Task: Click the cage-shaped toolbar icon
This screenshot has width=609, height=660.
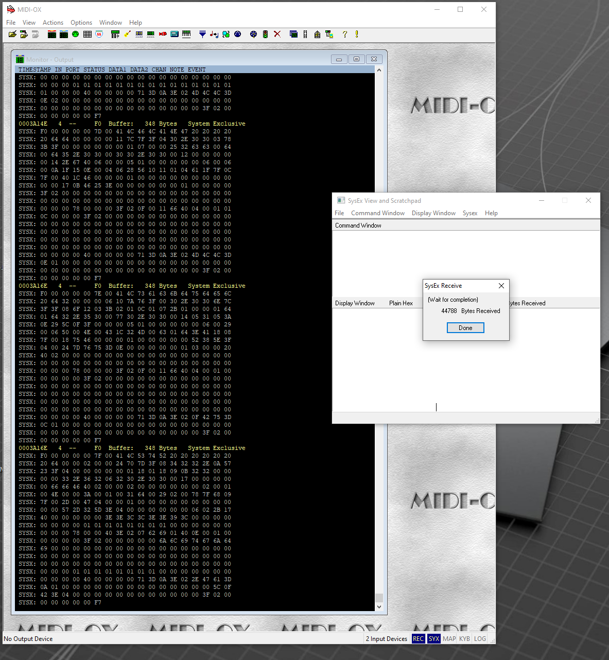Action: pos(317,34)
